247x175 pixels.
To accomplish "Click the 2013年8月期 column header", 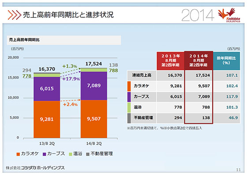I will click(170, 61).
